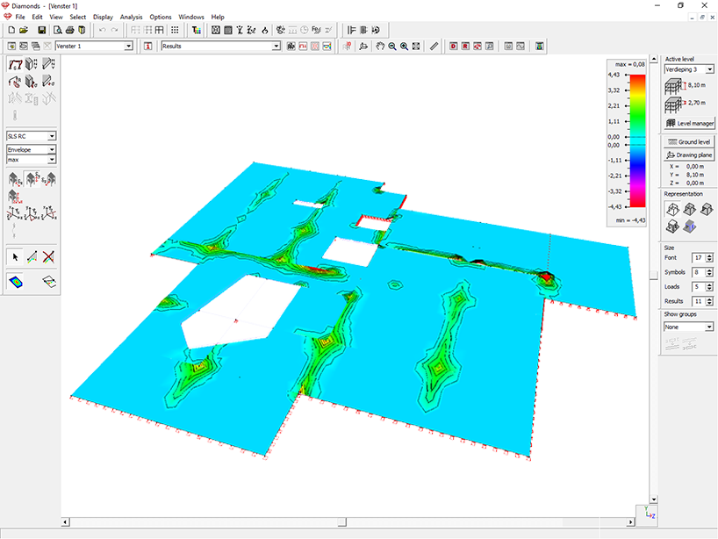
Task: Toggle the highlighted middle slab stress icon
Action: 32,178
